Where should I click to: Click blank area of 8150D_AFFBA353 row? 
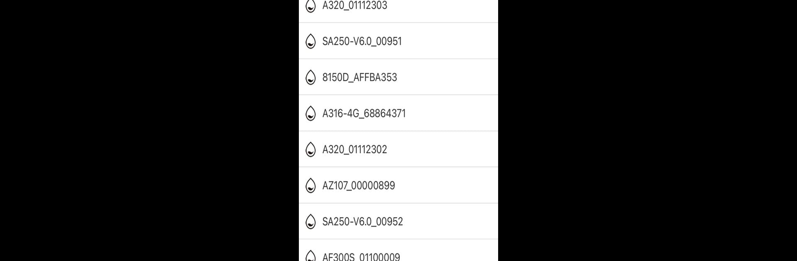[x=448, y=77]
